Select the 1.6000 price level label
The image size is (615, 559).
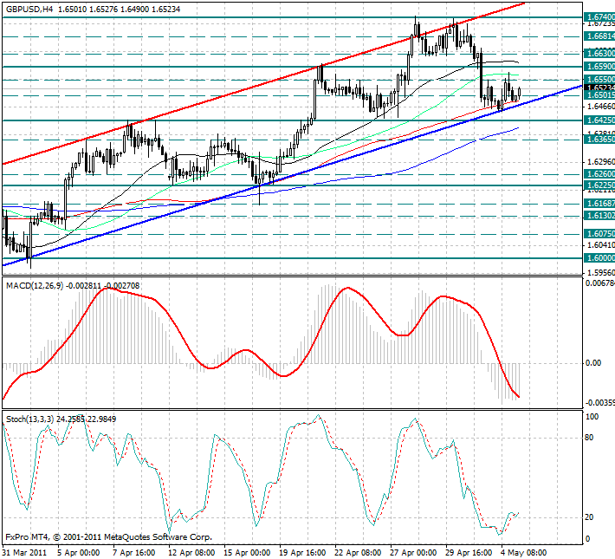click(599, 257)
